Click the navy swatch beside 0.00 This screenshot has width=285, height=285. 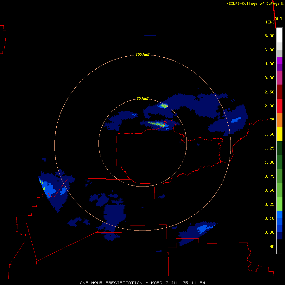280,236
